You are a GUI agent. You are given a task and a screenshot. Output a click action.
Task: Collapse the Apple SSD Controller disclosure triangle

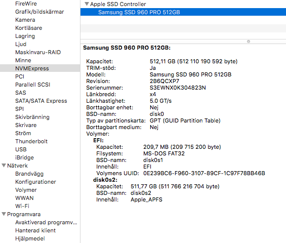pyautogui.click(x=87, y=4)
